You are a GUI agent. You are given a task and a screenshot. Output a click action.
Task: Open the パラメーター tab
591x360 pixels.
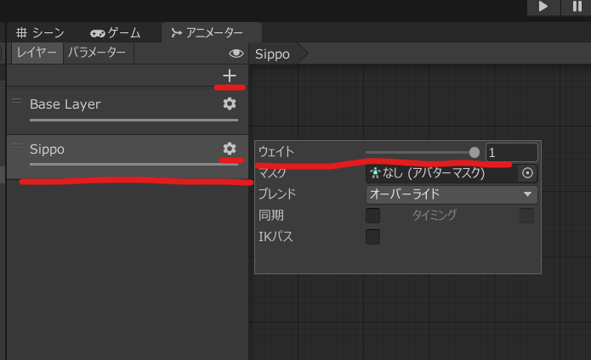97,53
